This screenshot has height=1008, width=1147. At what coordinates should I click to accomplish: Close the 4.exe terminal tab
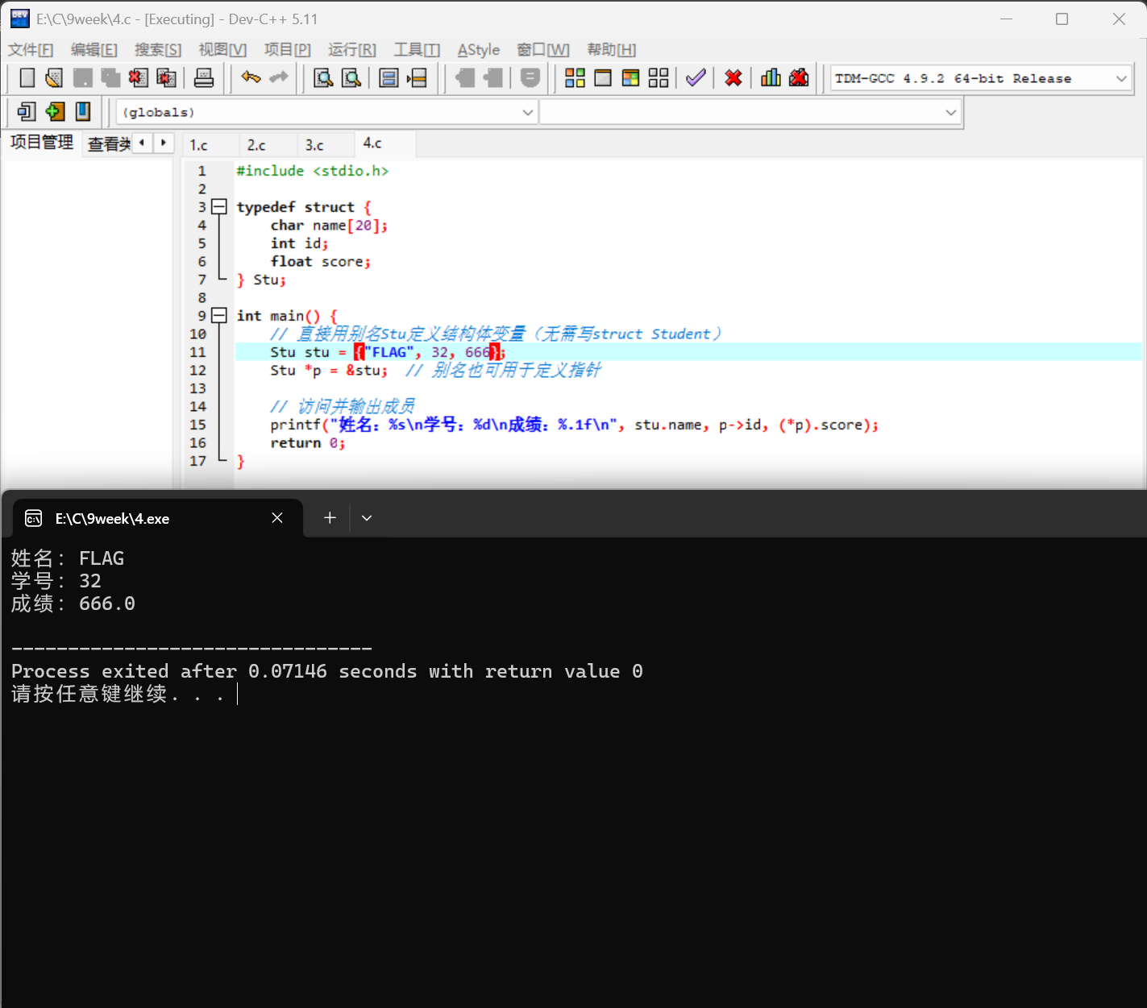[x=277, y=518]
